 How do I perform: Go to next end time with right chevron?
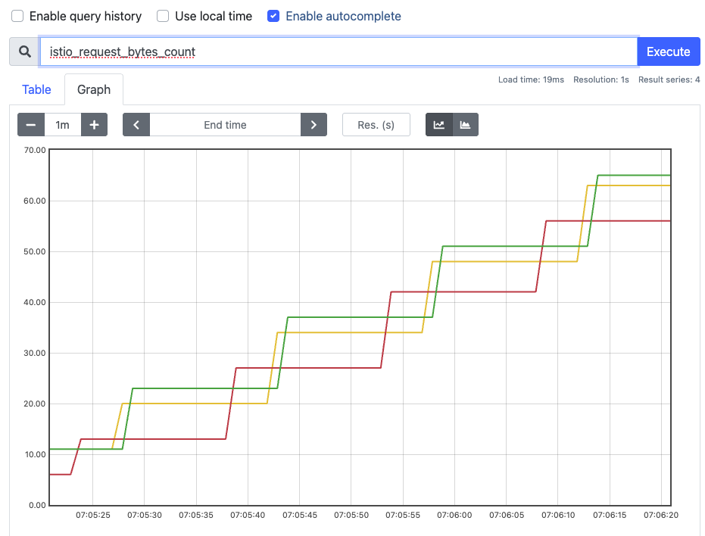[314, 125]
